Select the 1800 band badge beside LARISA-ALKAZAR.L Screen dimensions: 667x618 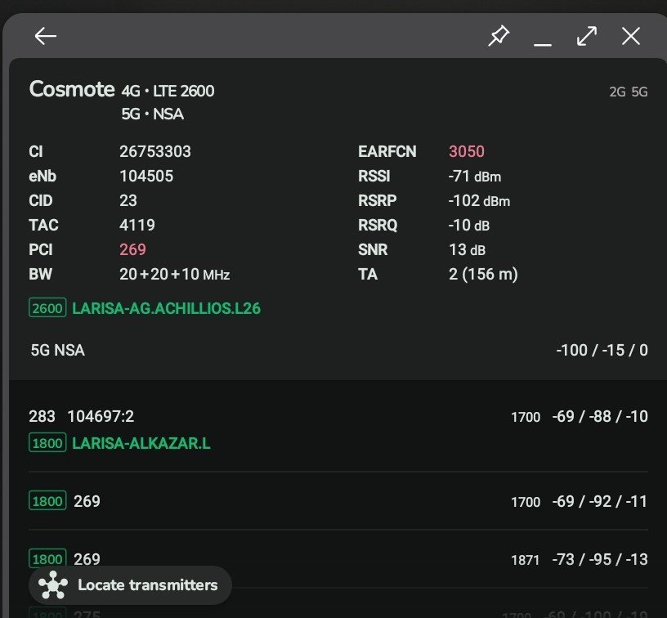(x=47, y=443)
